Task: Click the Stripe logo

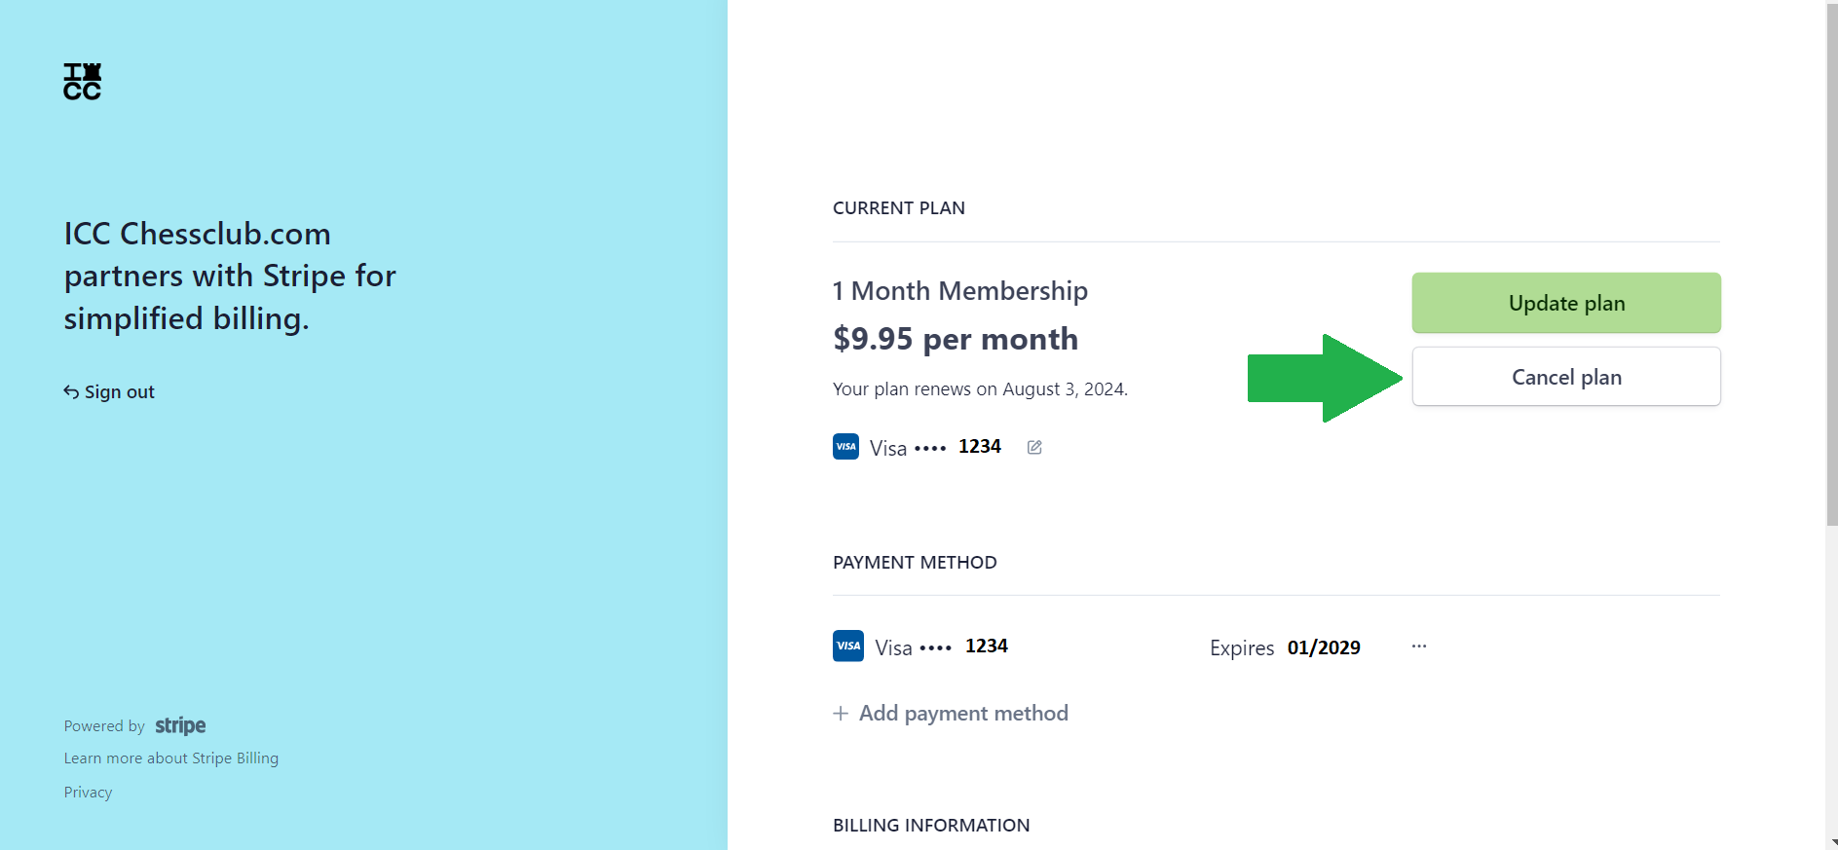Action: (x=180, y=725)
